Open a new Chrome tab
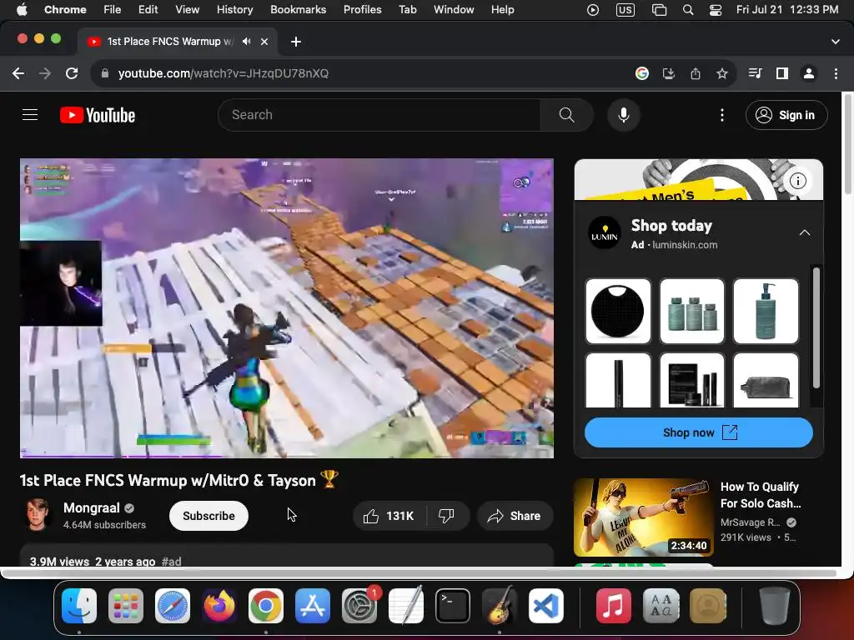 (296, 42)
